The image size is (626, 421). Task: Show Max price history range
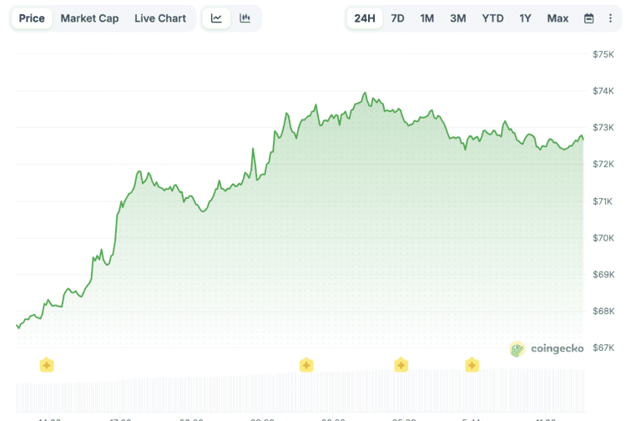click(x=558, y=18)
